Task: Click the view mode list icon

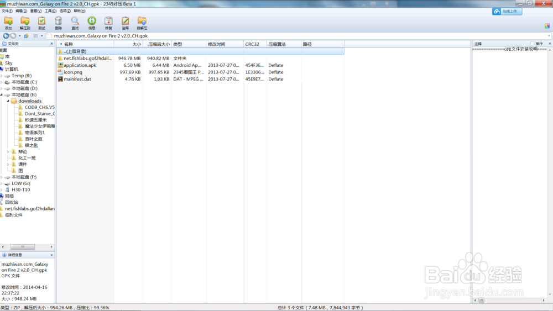Action: (35, 36)
